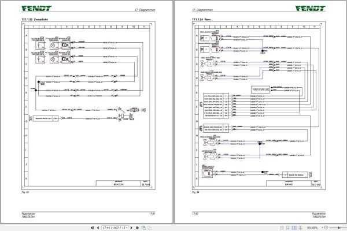Go to the next page
The image size is (347, 231).
(132, 228)
